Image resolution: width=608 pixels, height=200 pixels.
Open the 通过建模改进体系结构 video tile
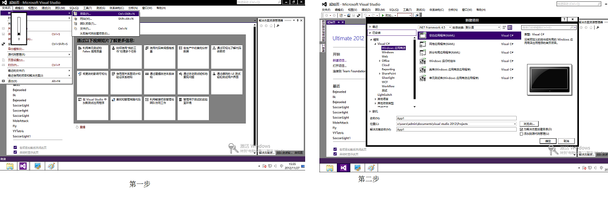[x=160, y=82]
